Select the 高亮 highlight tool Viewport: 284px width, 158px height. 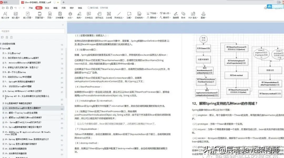pyautogui.click(x=79, y=15)
